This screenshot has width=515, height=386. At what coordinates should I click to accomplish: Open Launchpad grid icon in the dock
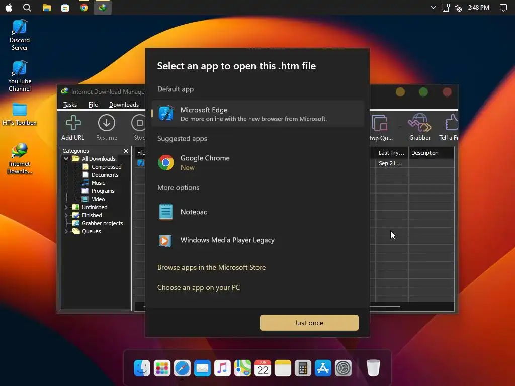[162, 368]
